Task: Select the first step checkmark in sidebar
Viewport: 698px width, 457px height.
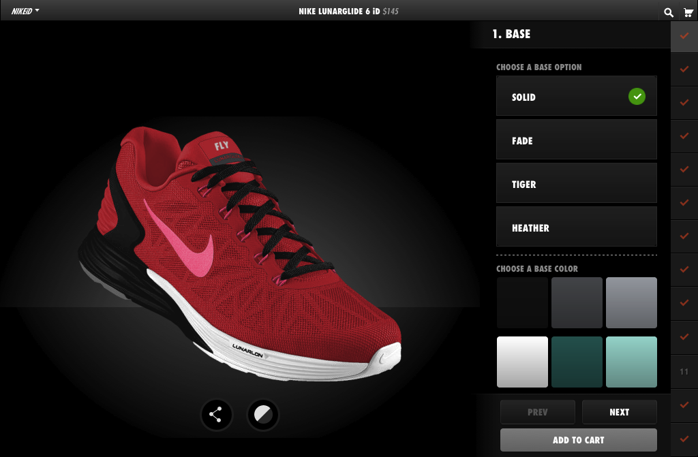Action: (x=684, y=35)
